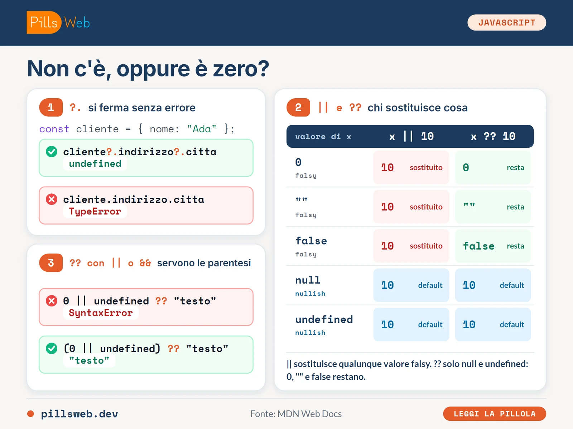This screenshot has width=573, height=429.
Task: Select the 'x || 10' column header
Action: click(411, 136)
